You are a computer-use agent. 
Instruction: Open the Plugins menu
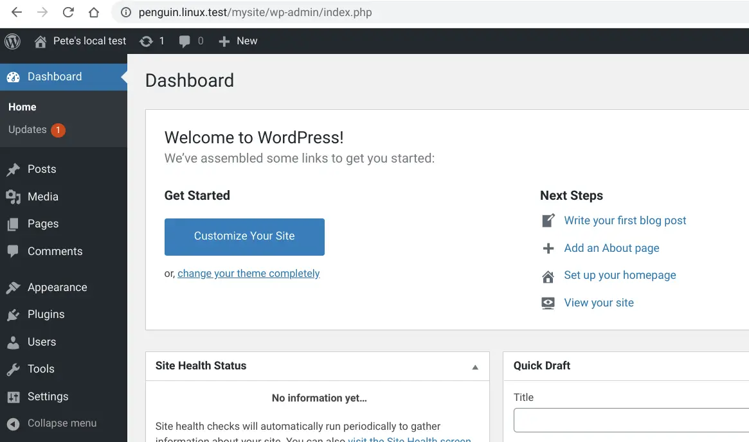(46, 314)
